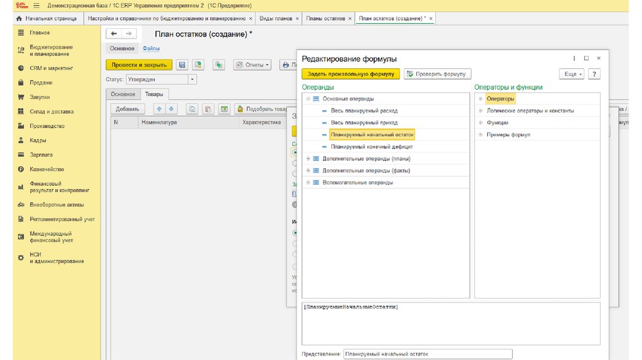Screen dimensions: 642x360
Task: Expand the Функции node
Action: [480, 123]
